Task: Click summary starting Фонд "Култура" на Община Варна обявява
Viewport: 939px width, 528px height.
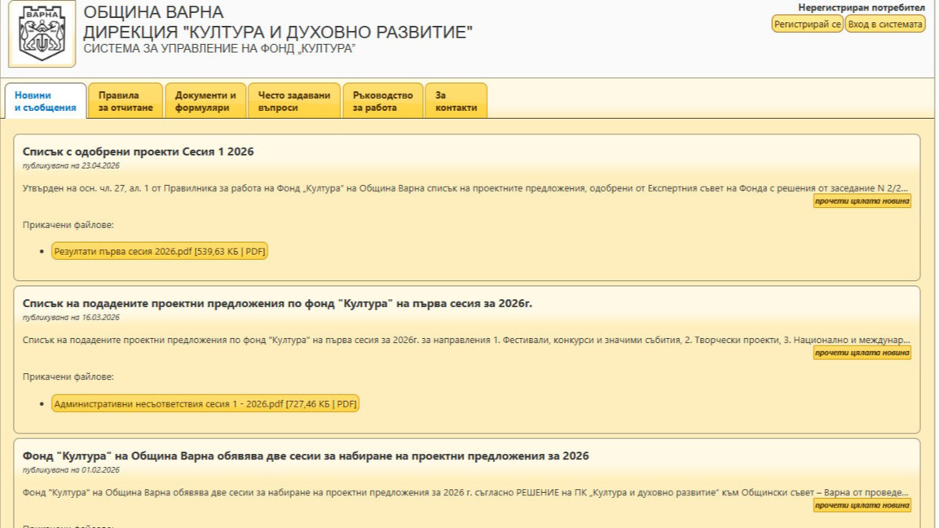Action: (x=465, y=493)
